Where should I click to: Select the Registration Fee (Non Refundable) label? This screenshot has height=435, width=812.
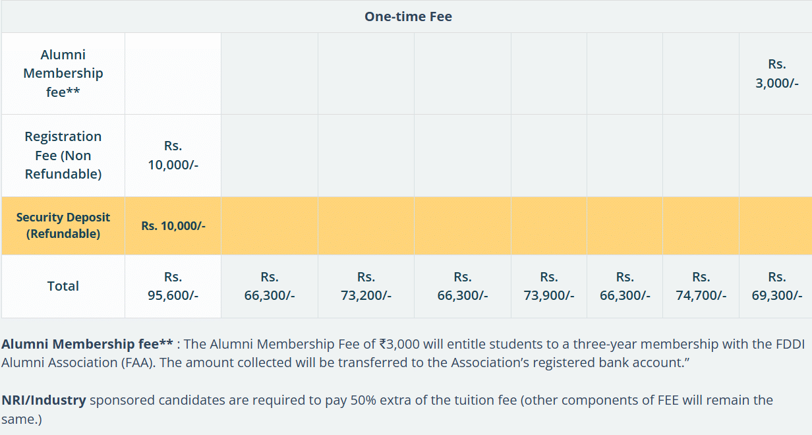63,155
